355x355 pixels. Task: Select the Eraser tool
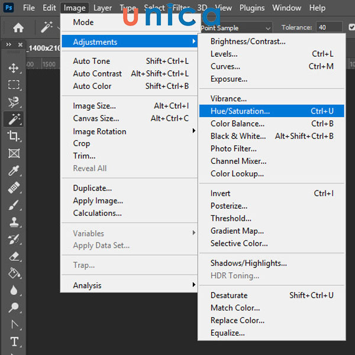(14, 256)
